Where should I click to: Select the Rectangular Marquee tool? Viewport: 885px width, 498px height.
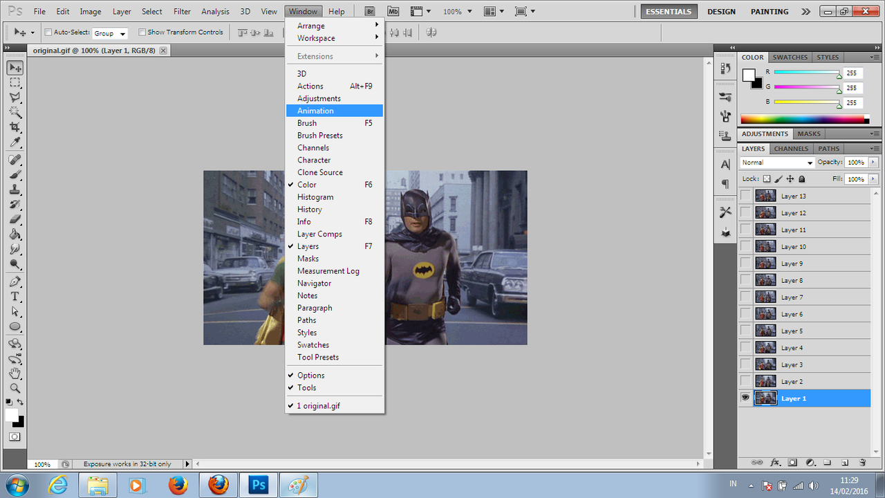(x=15, y=83)
